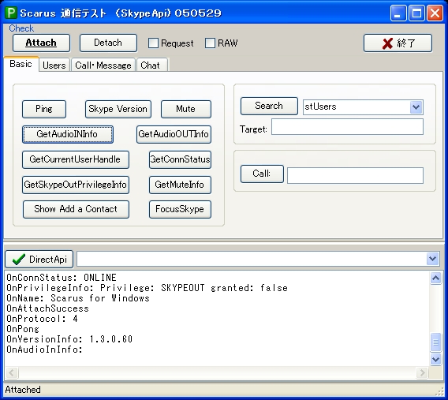Click the Check menu label
Screen dimensions: 448x400
(x=21, y=28)
